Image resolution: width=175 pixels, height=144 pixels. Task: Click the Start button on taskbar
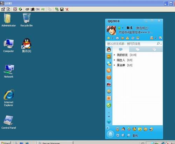tap(6, 143)
